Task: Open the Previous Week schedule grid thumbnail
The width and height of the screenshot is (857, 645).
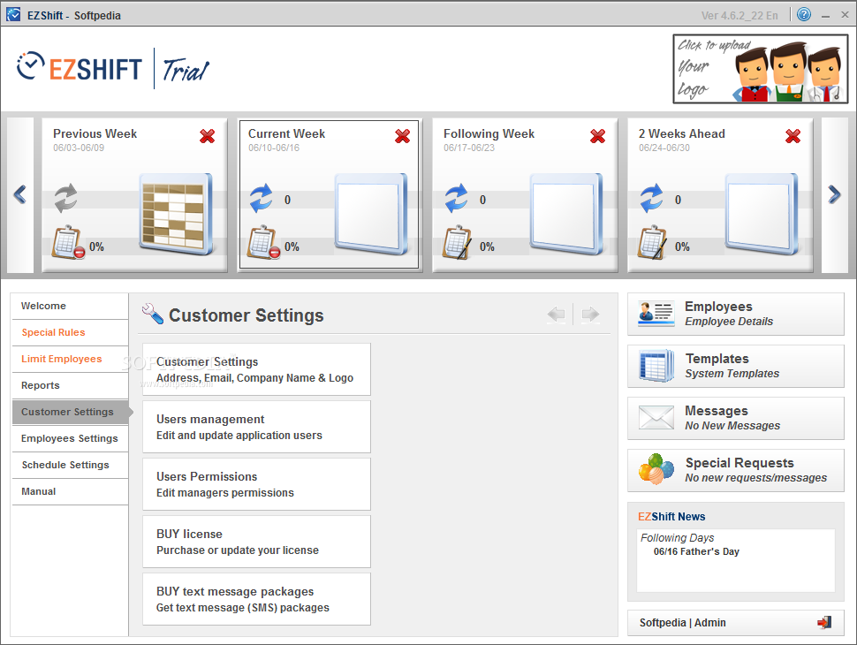Action: [x=176, y=215]
